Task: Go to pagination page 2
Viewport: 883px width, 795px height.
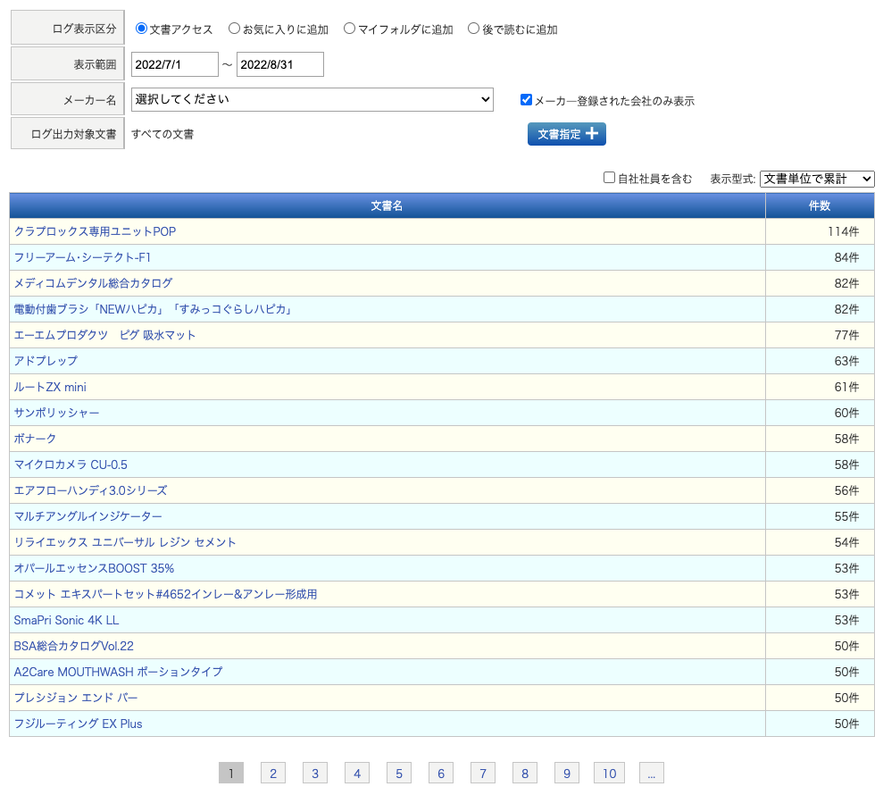Action: (273, 773)
